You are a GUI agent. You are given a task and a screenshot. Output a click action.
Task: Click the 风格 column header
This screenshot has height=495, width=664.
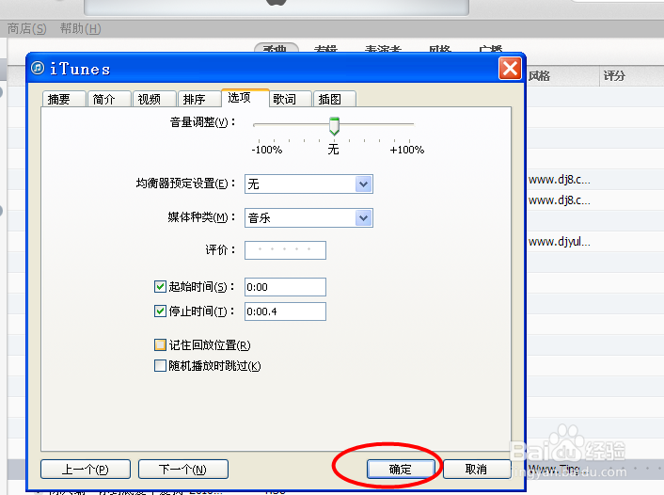[562, 76]
